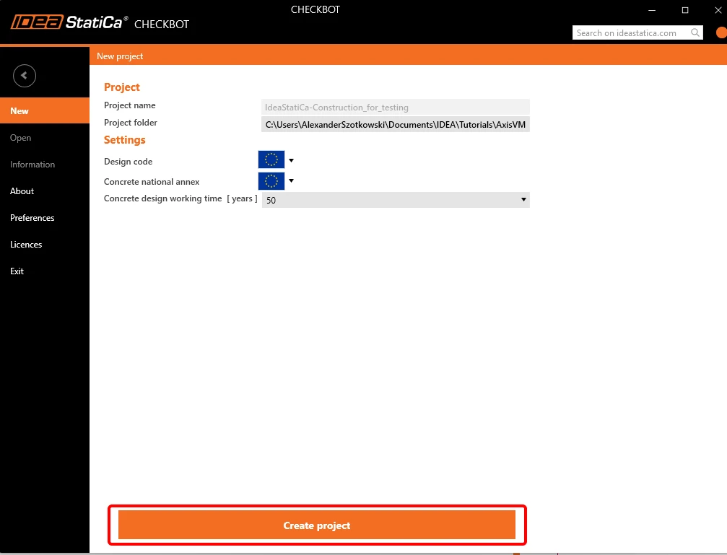The height and width of the screenshot is (555, 727).
Task: Select the New sidebar item
Action: (45, 111)
